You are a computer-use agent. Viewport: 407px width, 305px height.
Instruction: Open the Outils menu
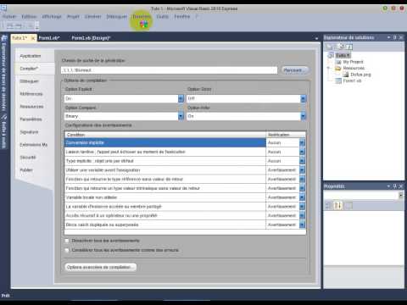tap(162, 17)
